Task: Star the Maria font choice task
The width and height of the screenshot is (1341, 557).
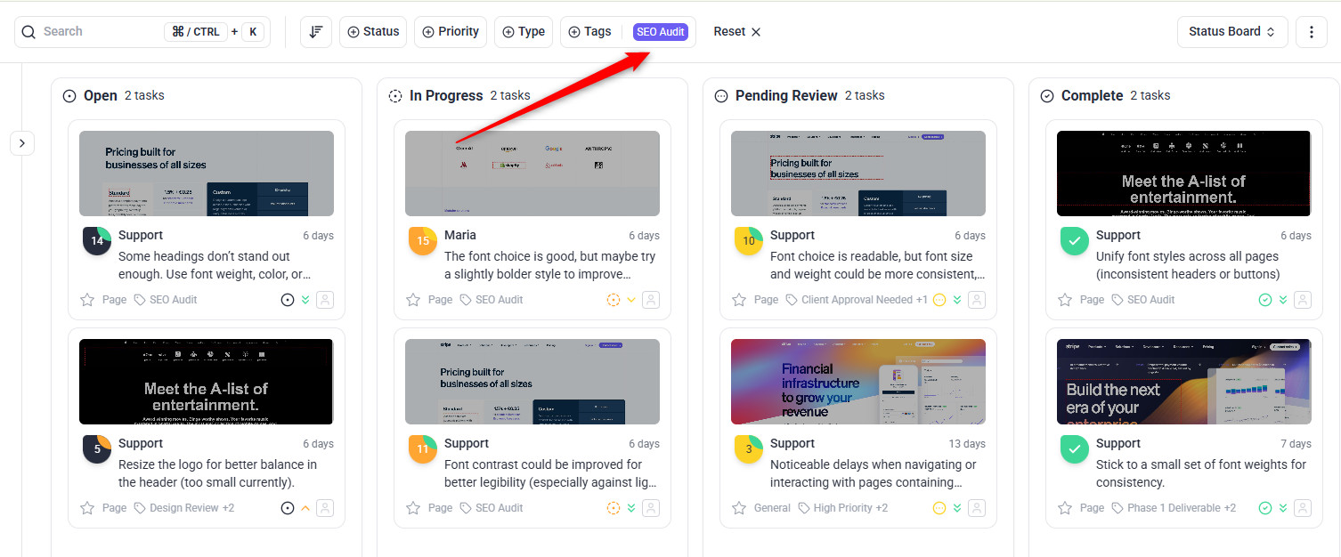Action: [413, 300]
